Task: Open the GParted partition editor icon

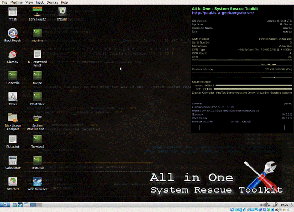Action: [x=13, y=184]
